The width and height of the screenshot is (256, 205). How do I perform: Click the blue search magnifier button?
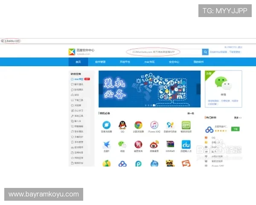coord(205,52)
